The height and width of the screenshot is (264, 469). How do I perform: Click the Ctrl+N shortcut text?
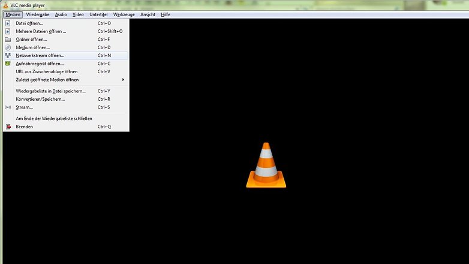(104, 55)
